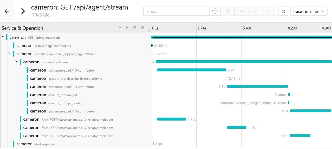Click the 1.75s fetch POST span bar
332x149 pixels.
172,119
